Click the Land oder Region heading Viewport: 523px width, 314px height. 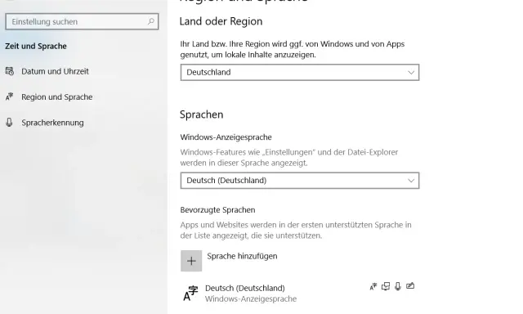221,21
